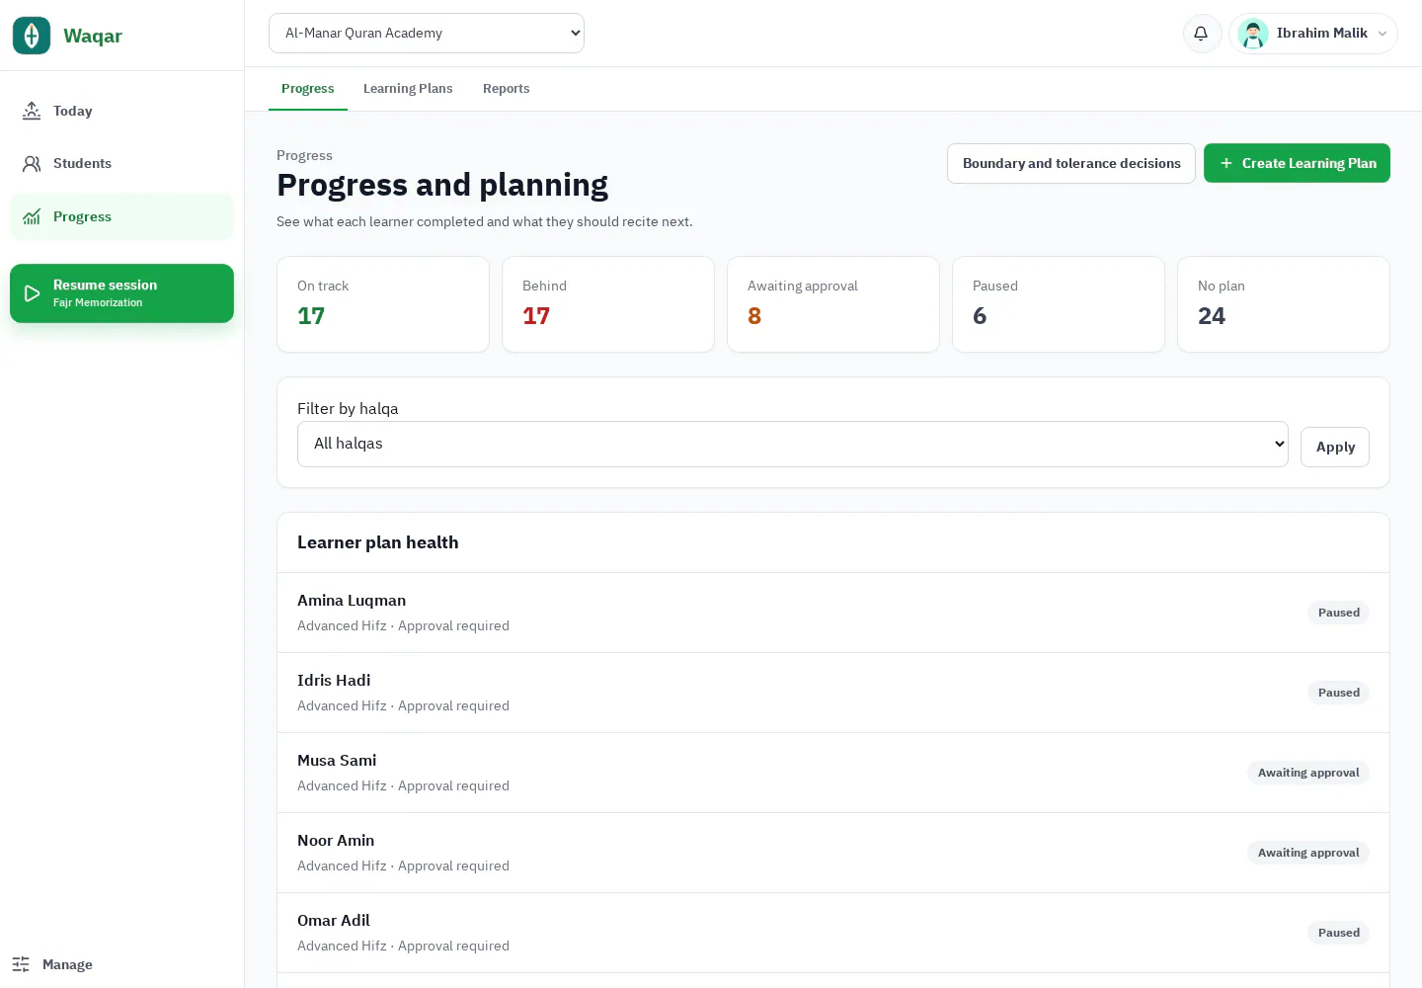Open learner Musa Sami
The height and width of the screenshot is (988, 1422).
click(x=833, y=773)
